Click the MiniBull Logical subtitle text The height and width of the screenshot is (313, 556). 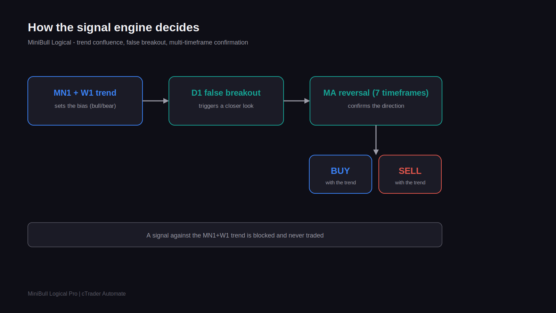coord(138,42)
